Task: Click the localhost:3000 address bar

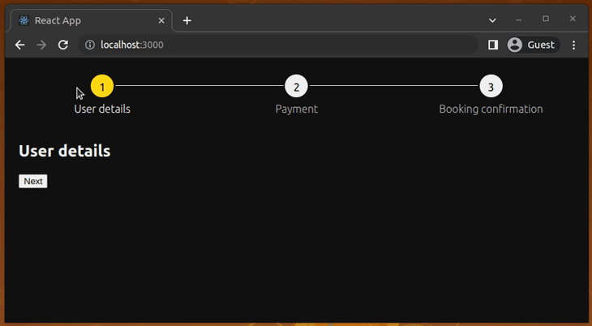Action: pos(276,45)
